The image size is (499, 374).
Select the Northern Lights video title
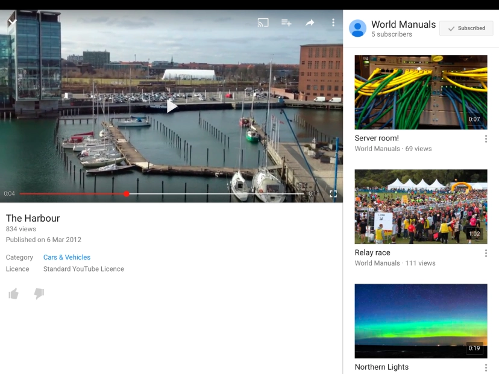click(x=381, y=367)
